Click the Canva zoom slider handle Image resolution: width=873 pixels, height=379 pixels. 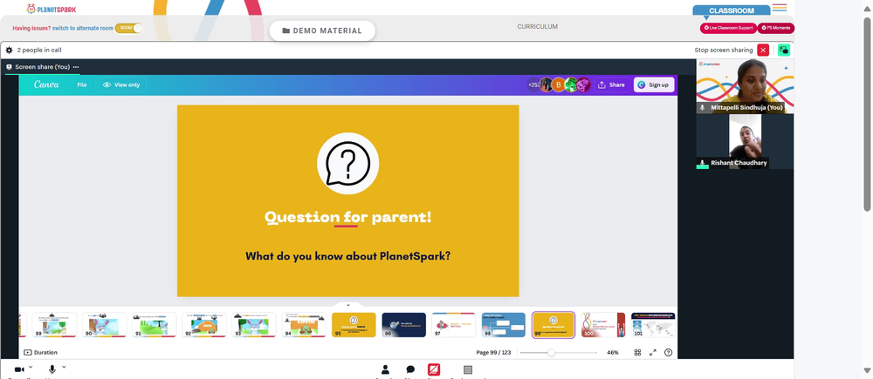coord(551,352)
